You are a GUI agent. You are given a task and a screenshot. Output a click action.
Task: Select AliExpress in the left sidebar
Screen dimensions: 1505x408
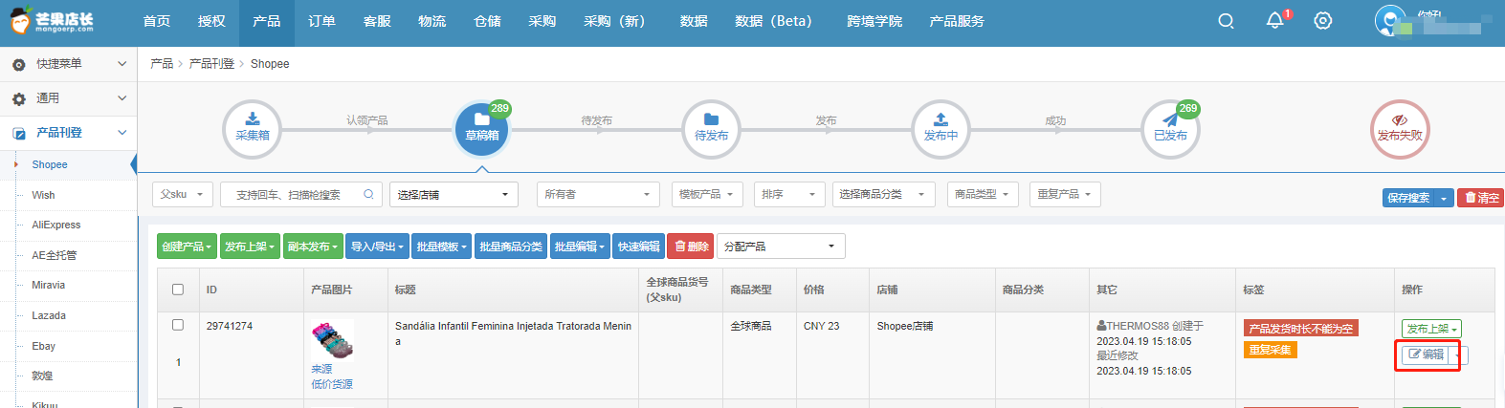pyautogui.click(x=56, y=225)
